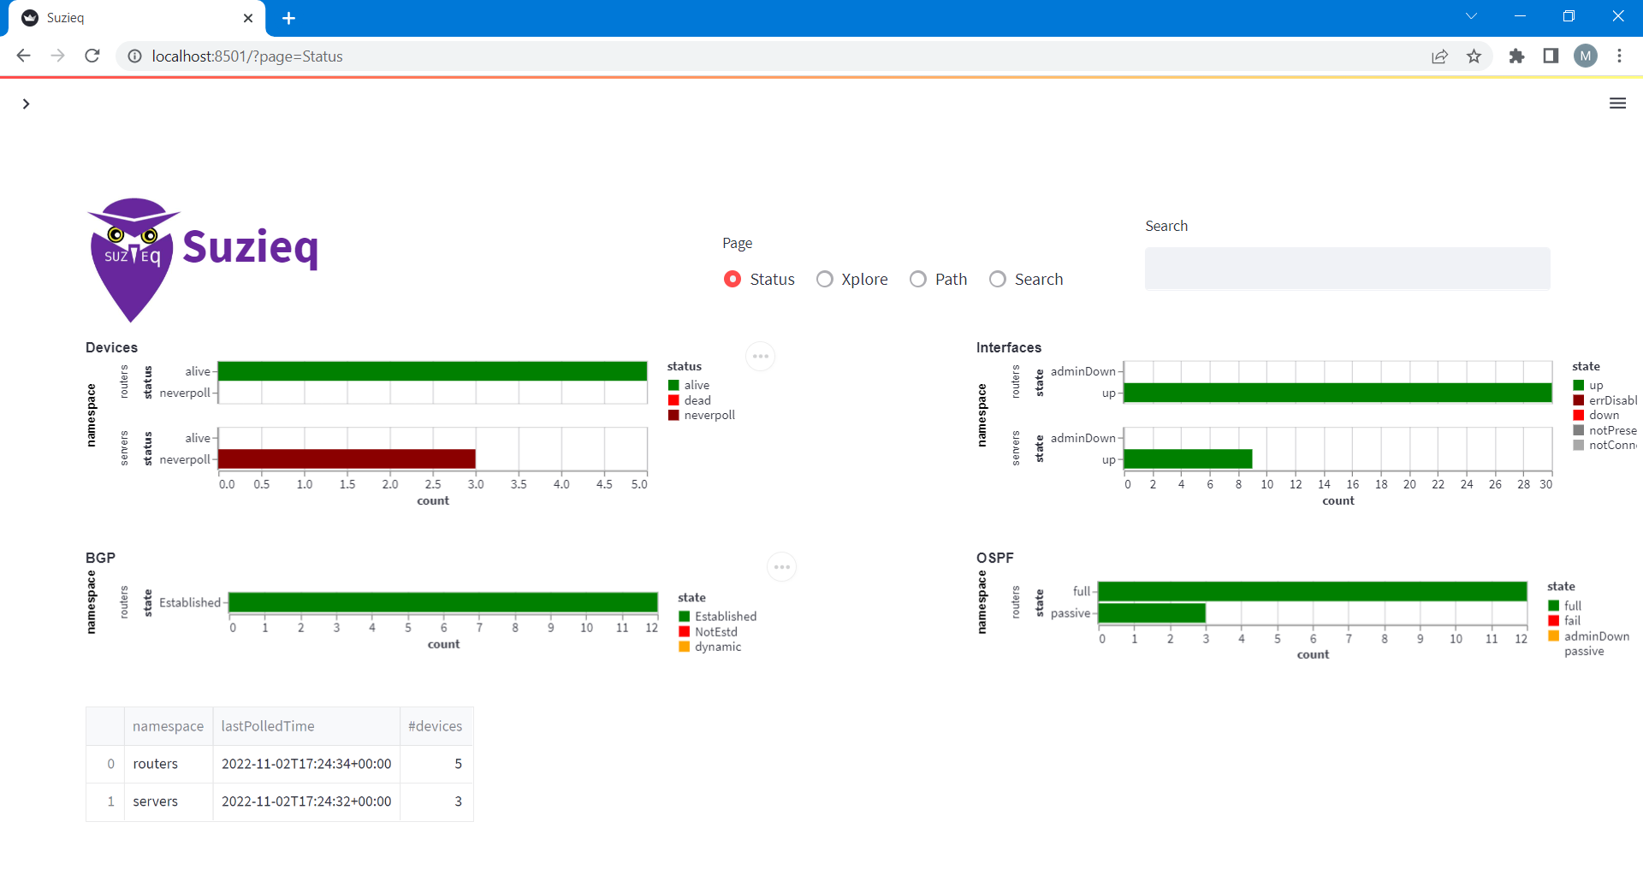Image resolution: width=1643 pixels, height=881 pixels.
Task: Open the tab search dropdown arrow
Action: click(x=1471, y=16)
